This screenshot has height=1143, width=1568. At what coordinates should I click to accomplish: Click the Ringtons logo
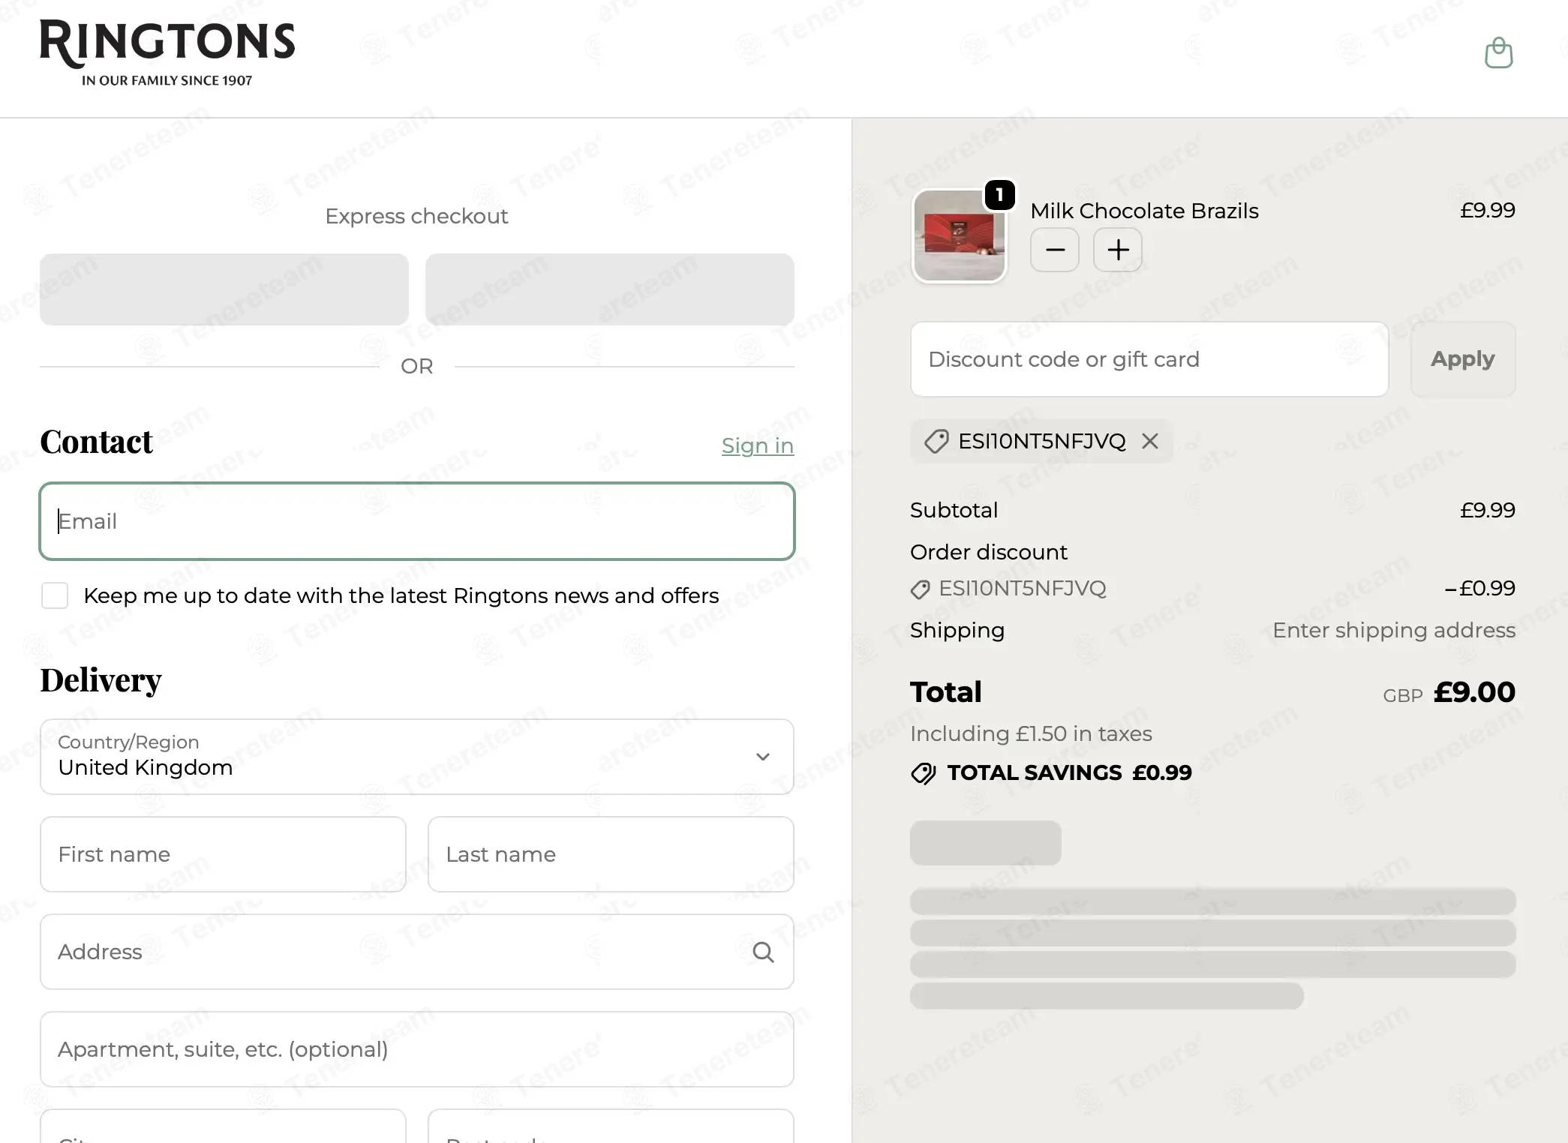[x=167, y=52]
